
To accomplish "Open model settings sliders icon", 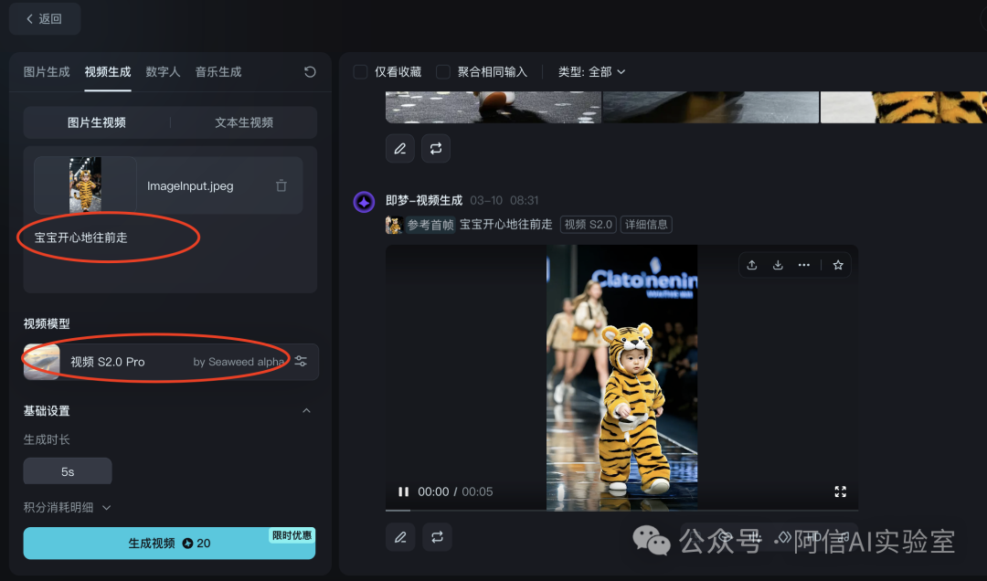I will [x=301, y=362].
